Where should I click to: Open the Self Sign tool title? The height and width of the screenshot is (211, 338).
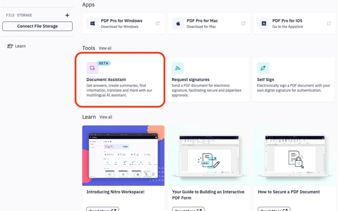click(x=266, y=80)
